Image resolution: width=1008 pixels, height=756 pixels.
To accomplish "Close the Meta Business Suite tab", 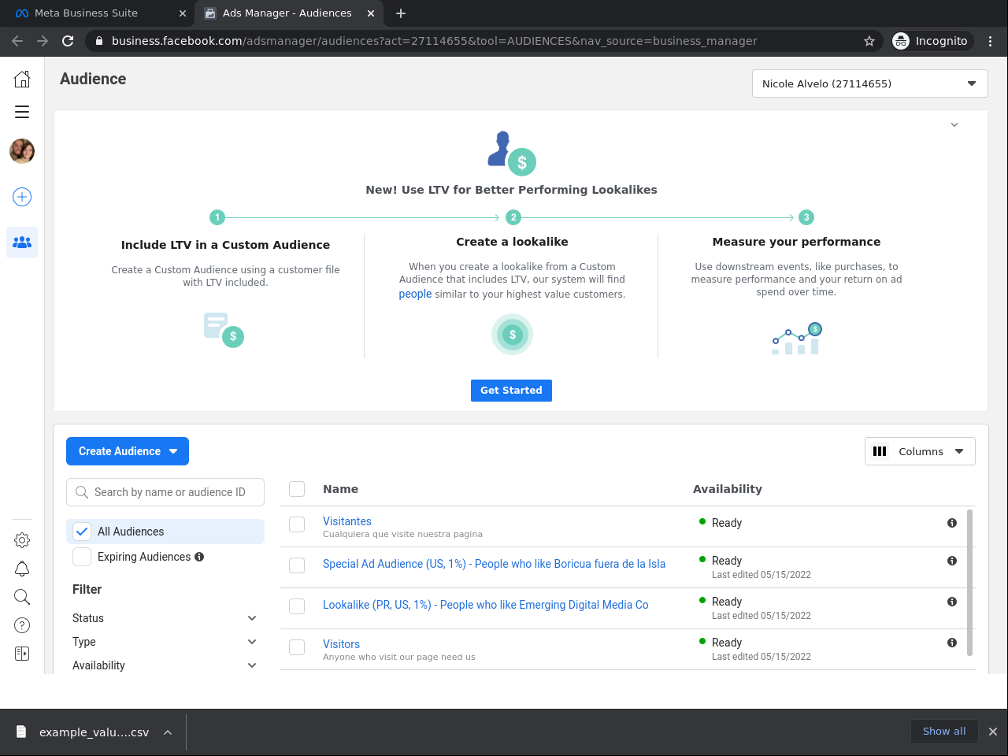I will pos(183,13).
